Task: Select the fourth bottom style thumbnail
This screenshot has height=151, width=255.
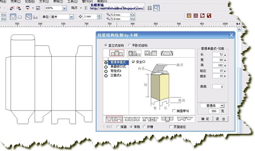Action: pos(167,119)
